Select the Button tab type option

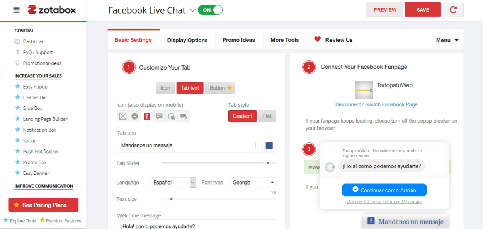click(220, 88)
